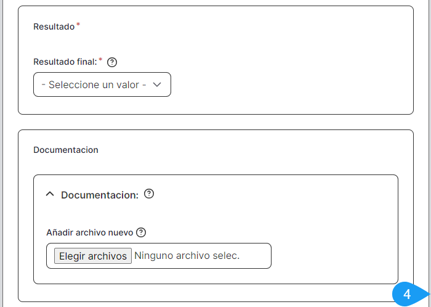
Task: Click empty space inside the file input box
Action: click(x=256, y=256)
